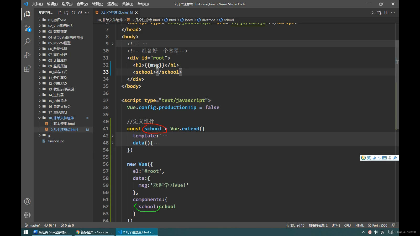The image size is (420, 236).
Task: Unfold the data() block at line 48
Action: 113,143
